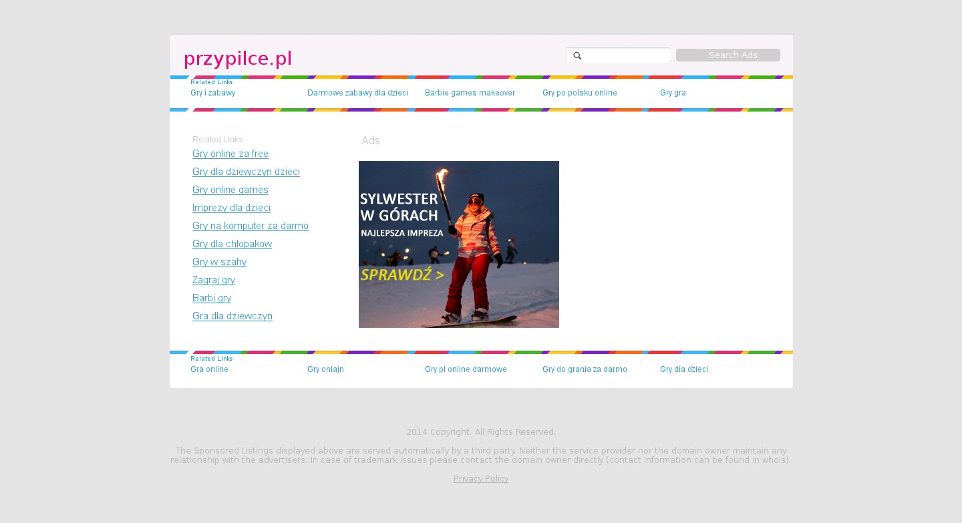Viewport: 962px width, 523px height.
Task: Open 'Imprezy dla dzieci' link
Action: tap(231, 208)
